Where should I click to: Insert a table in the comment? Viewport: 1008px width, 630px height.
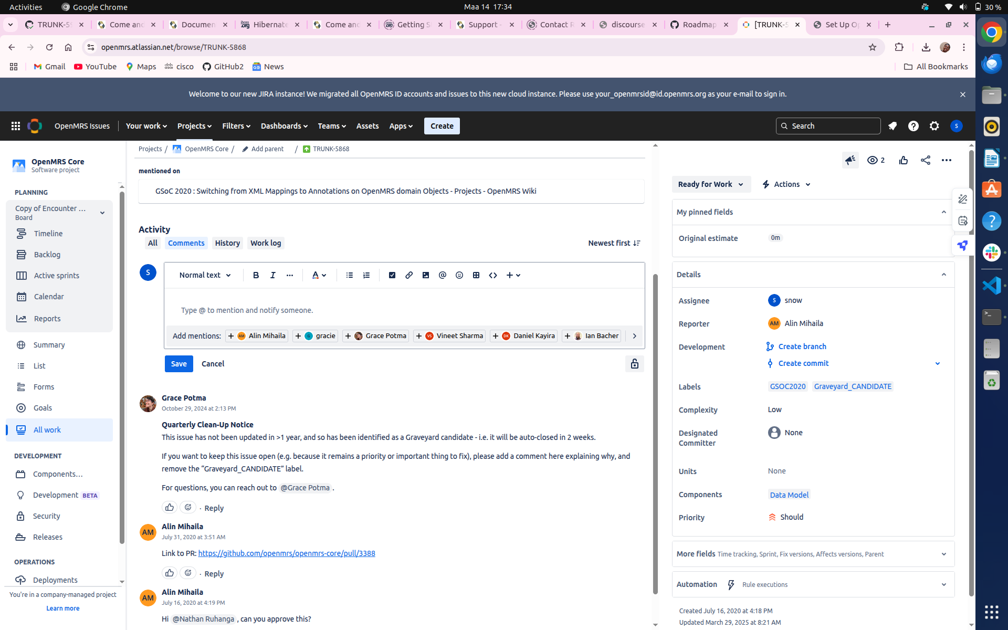476,275
